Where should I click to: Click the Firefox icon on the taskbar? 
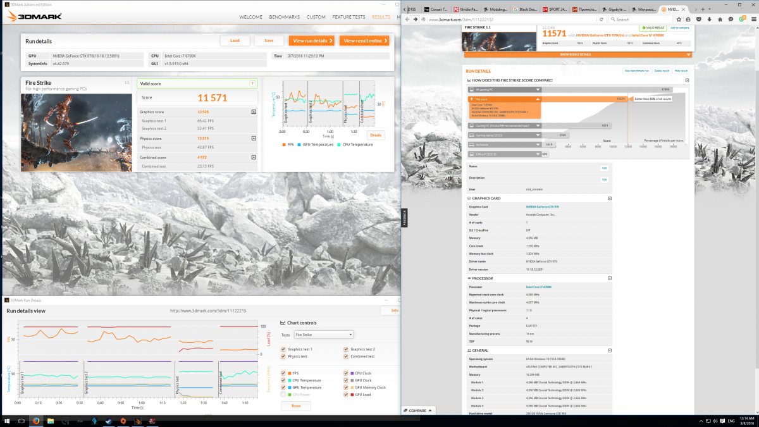(36, 420)
